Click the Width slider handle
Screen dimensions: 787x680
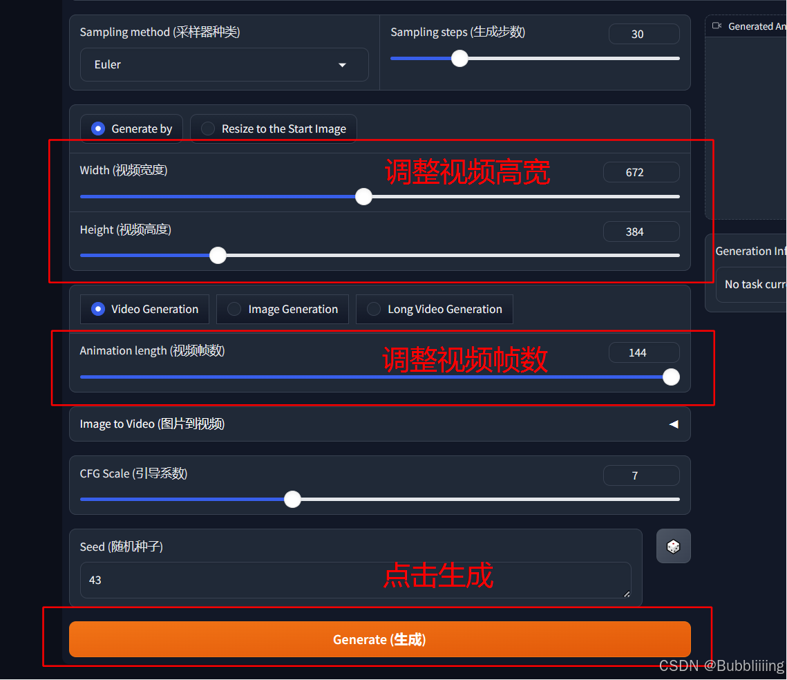click(x=363, y=197)
